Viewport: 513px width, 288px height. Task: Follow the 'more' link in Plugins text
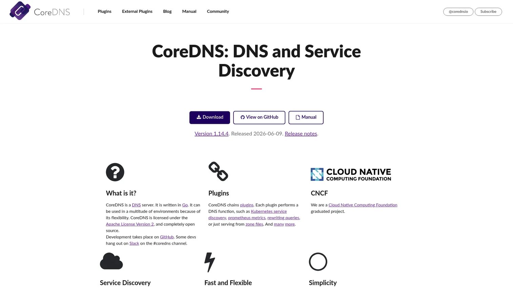[290, 224]
